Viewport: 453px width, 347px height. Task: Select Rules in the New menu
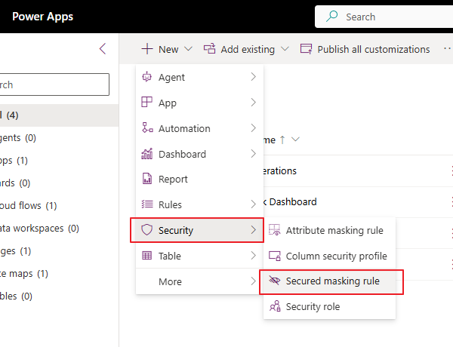(199, 204)
